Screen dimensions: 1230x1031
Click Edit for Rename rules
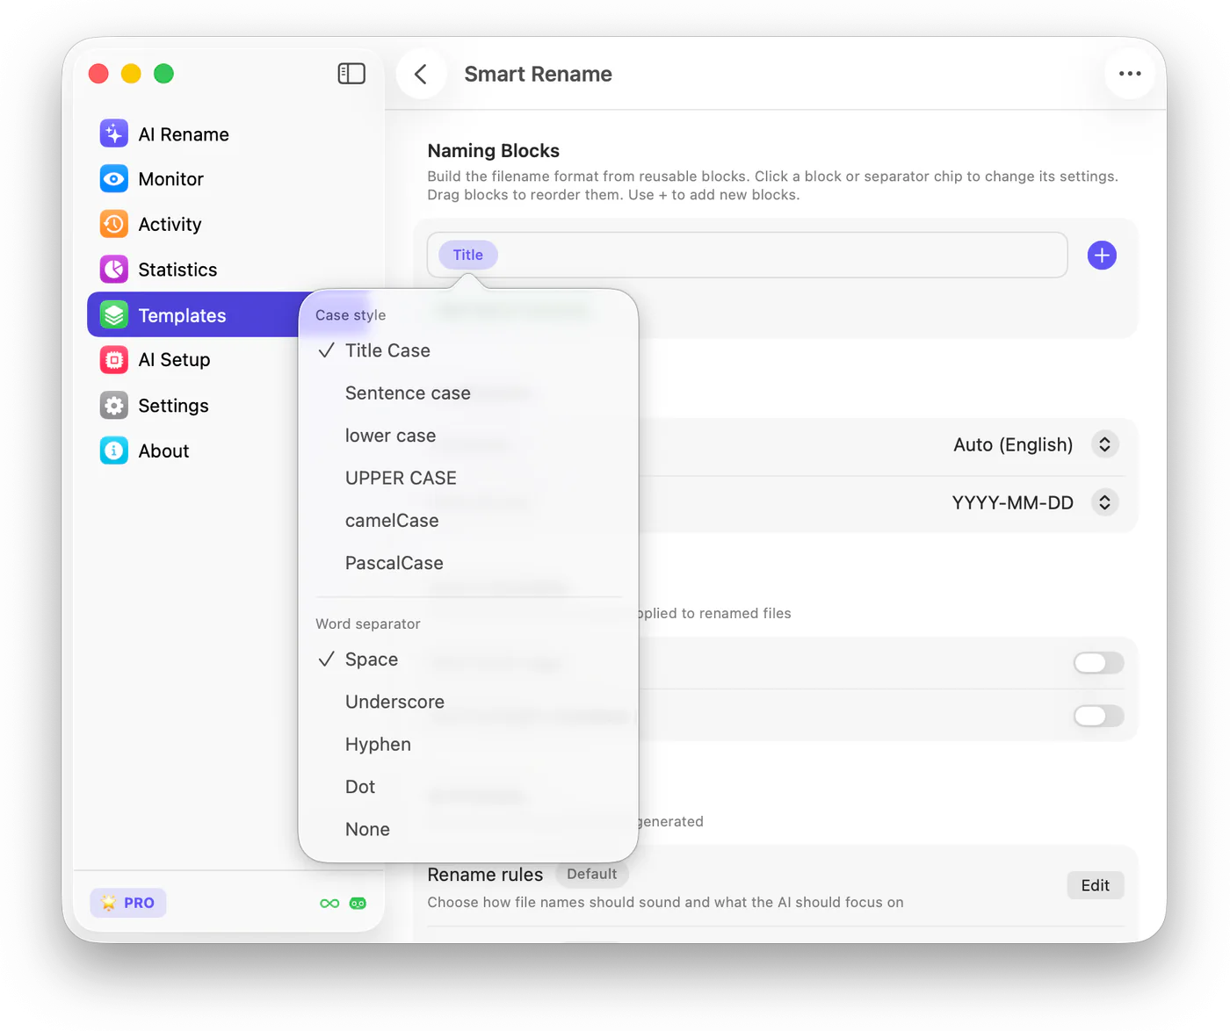[x=1096, y=885]
